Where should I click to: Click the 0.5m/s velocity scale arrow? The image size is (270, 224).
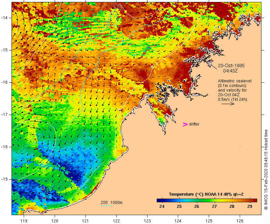click(228, 104)
